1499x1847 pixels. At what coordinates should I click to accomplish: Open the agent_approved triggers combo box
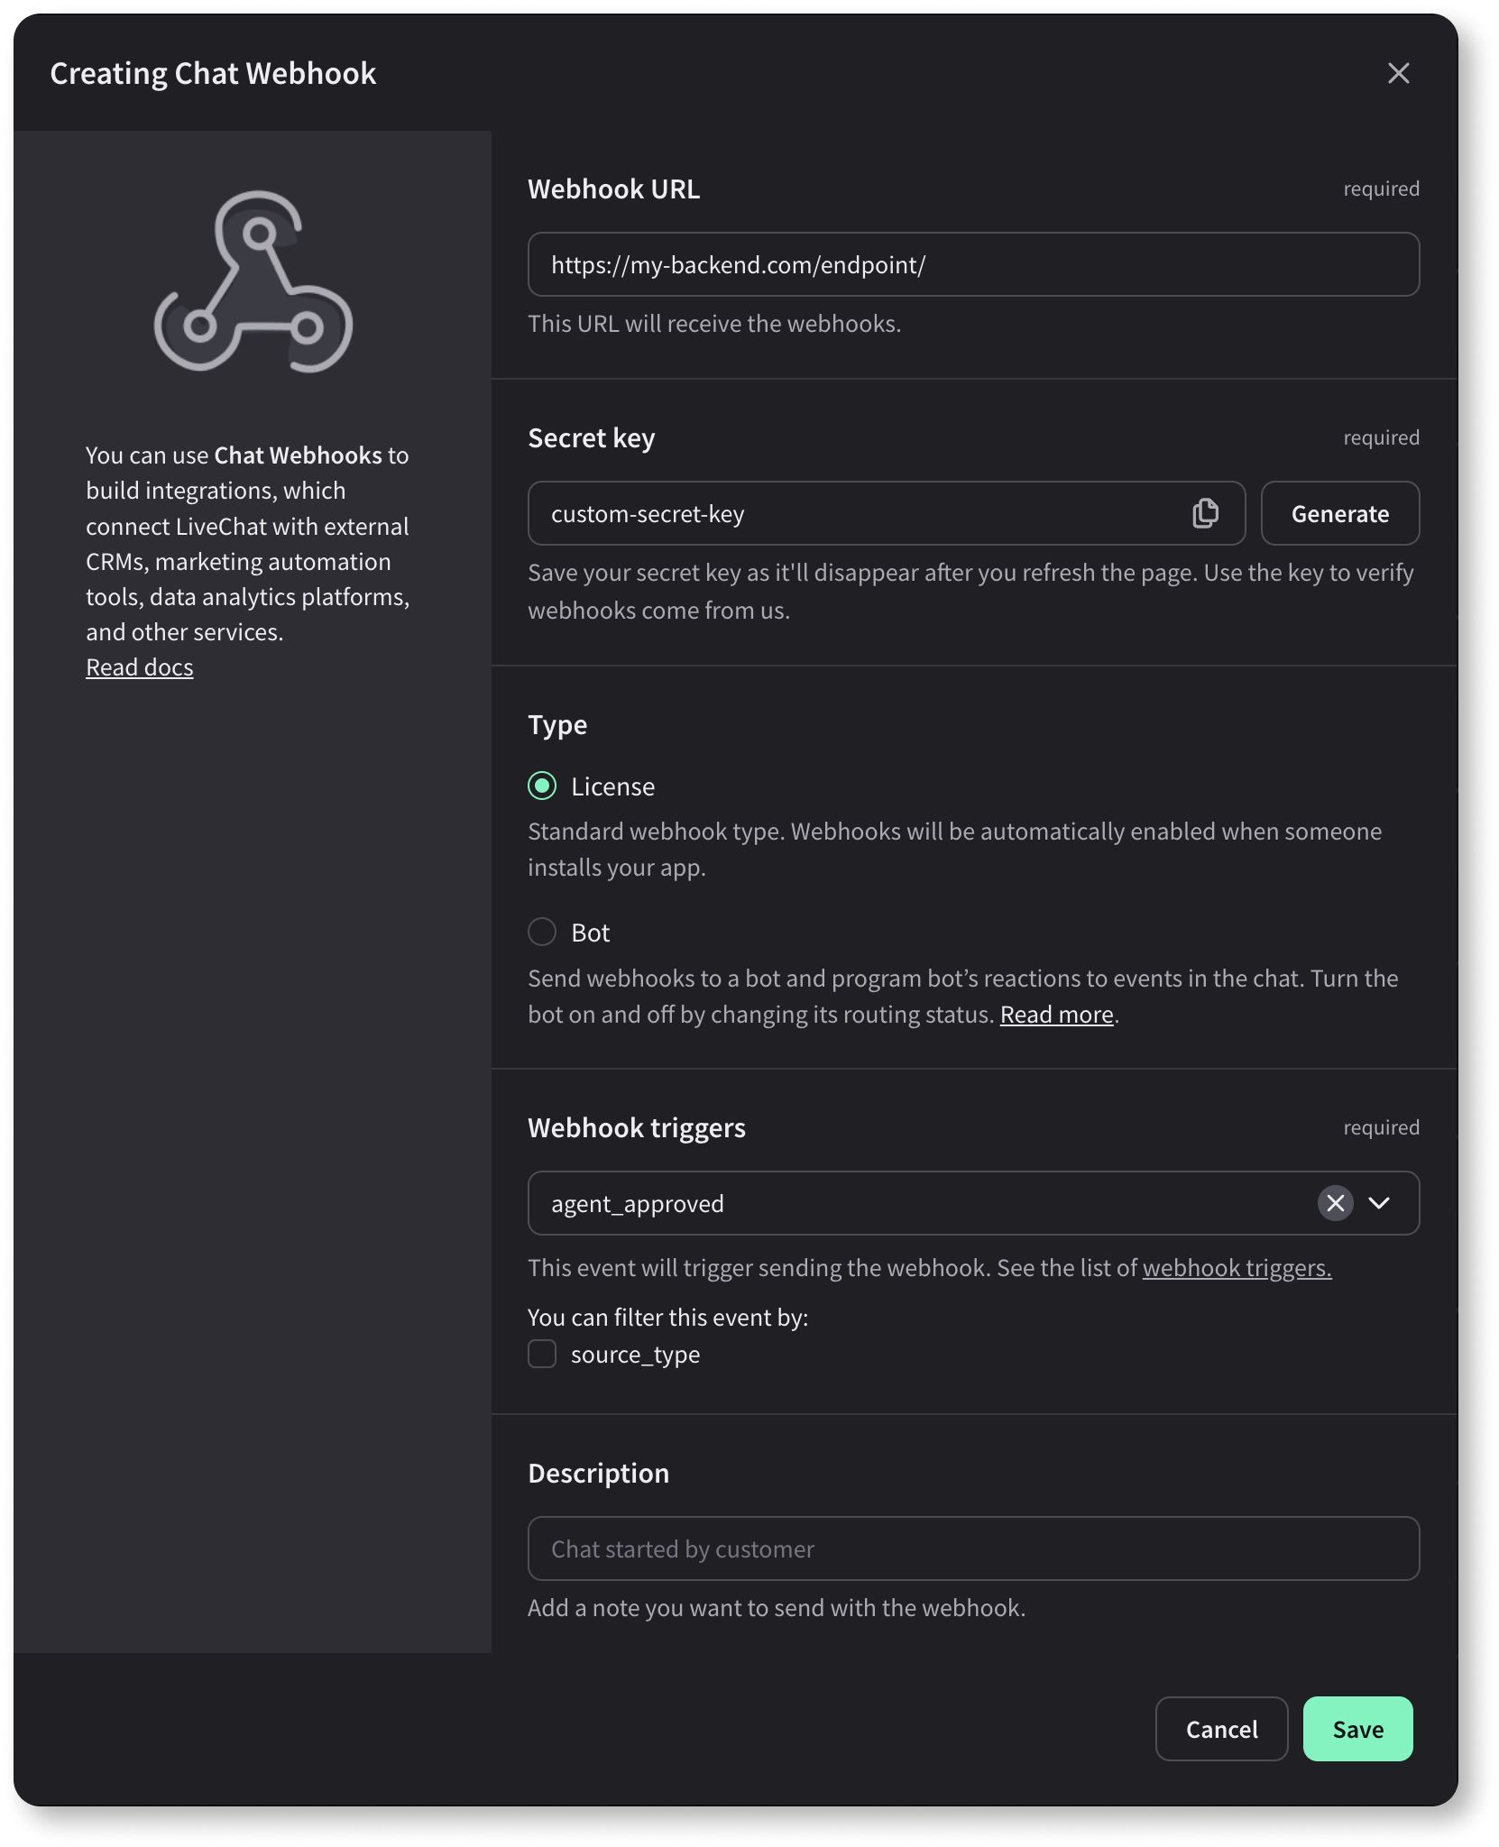(x=920, y=1203)
